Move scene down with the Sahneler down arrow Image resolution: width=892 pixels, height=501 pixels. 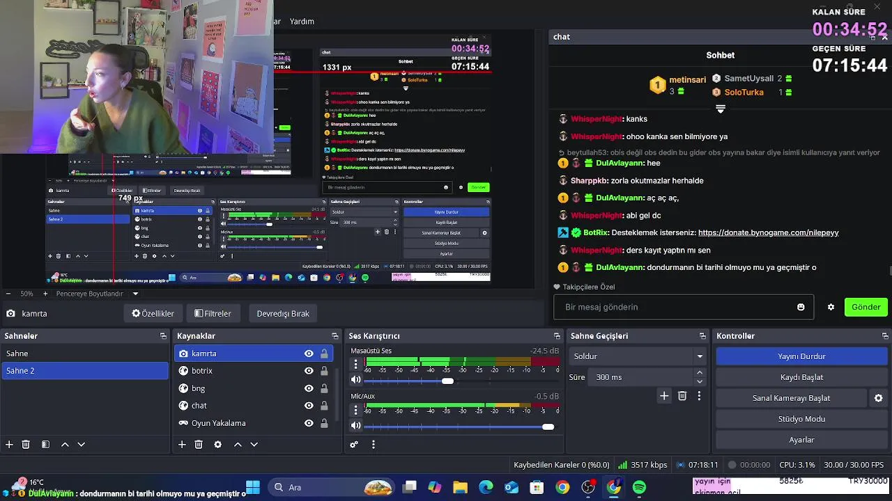81,445
